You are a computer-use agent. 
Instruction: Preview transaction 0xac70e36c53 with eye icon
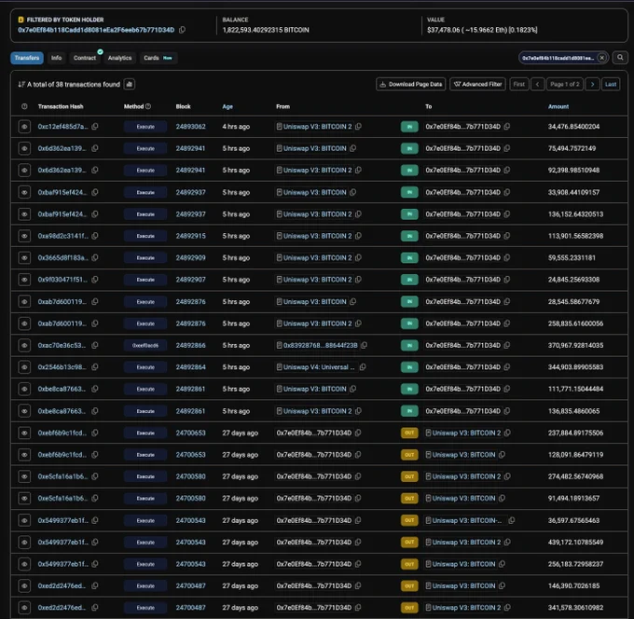click(24, 345)
